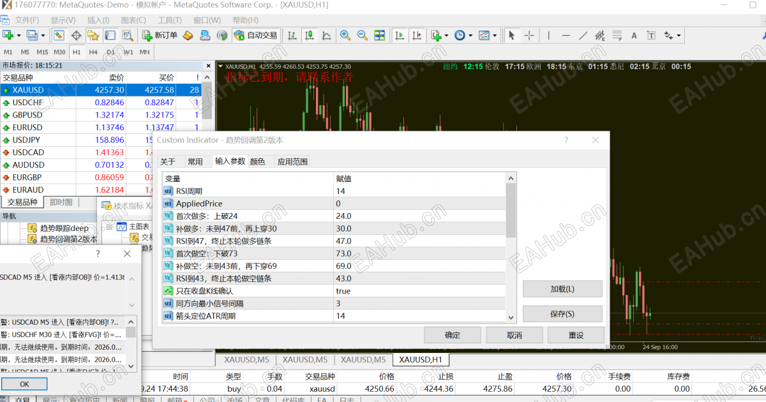This screenshot has width=766, height=402.
Task: Open the new chart dropdown arrow
Action: click(x=19, y=36)
